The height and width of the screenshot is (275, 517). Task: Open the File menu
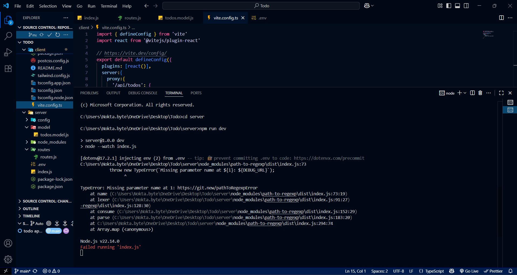pyautogui.click(x=18, y=6)
